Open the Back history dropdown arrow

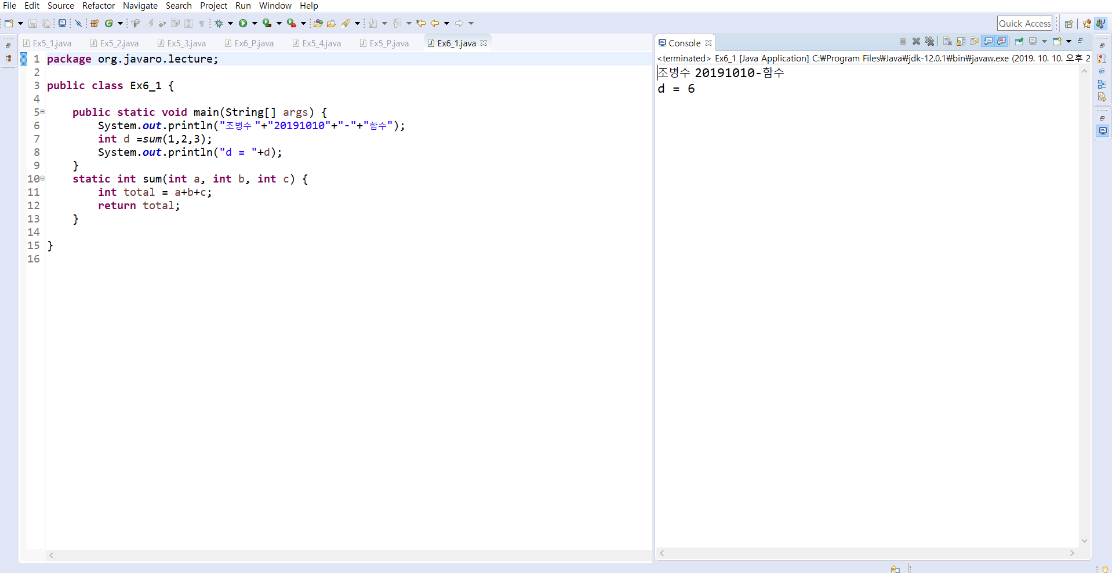pos(446,23)
